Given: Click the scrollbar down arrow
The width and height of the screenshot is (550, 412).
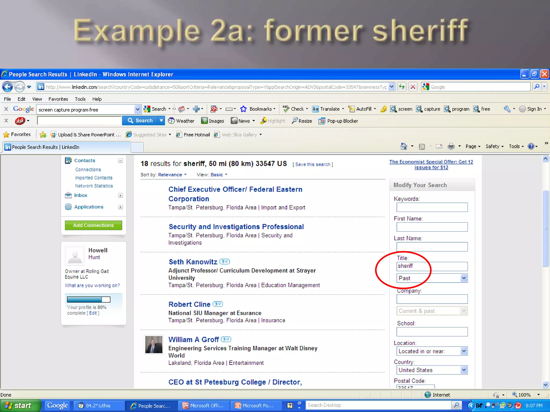Looking at the screenshot, I should [545, 385].
